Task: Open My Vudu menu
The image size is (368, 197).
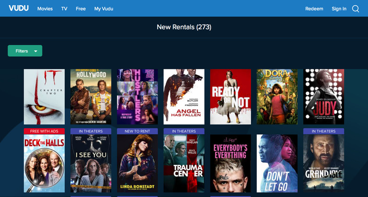Action: click(103, 9)
